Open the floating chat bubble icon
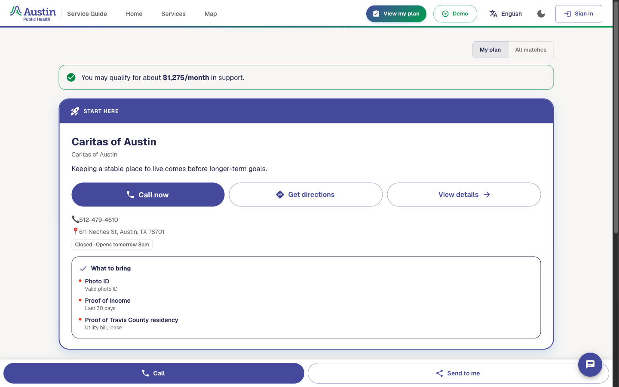The height and width of the screenshot is (387, 619). [590, 365]
